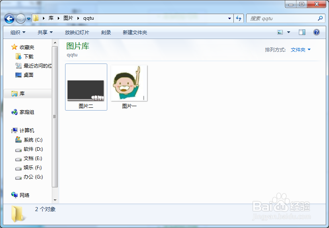Click the magnifier search icon

point(320,18)
